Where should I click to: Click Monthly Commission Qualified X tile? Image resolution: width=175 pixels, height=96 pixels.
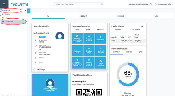pos(77,39)
